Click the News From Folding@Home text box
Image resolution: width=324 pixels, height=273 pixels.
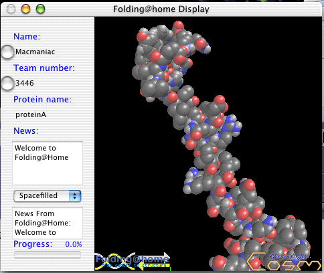pyautogui.click(x=48, y=223)
